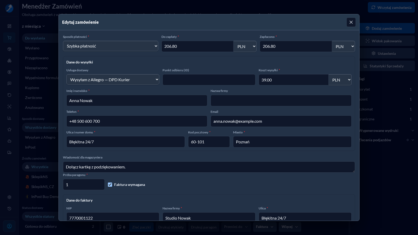Open delivery truck icon in sidebar
418x235 pixels.
point(9,152)
